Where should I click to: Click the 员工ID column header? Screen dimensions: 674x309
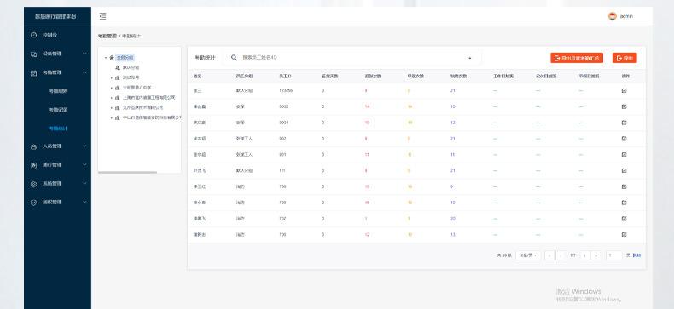[x=285, y=76]
